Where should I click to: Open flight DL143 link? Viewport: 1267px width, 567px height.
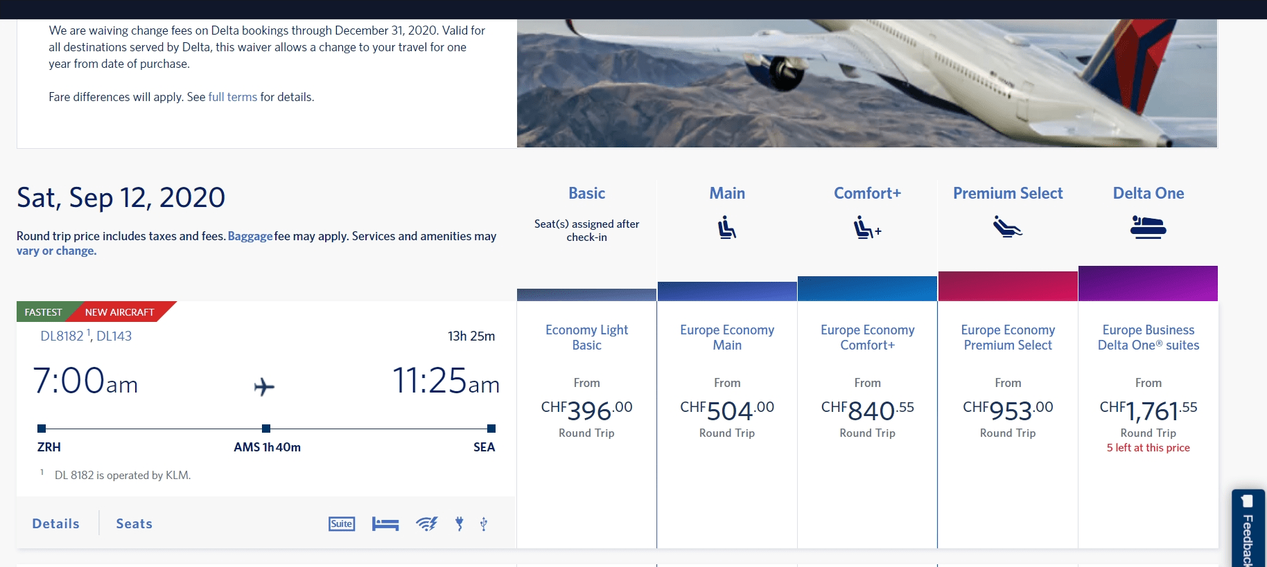tap(114, 336)
